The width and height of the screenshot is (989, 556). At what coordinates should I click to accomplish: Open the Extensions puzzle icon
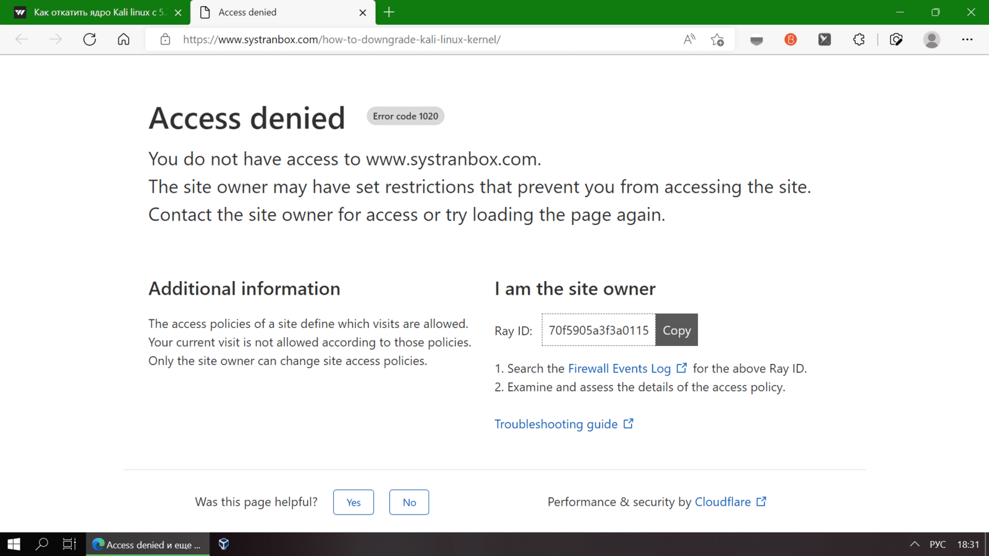[x=859, y=40]
